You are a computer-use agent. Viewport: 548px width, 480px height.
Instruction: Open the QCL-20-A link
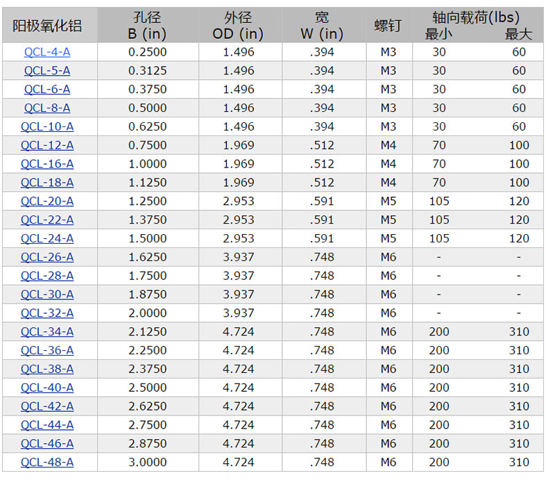point(47,201)
